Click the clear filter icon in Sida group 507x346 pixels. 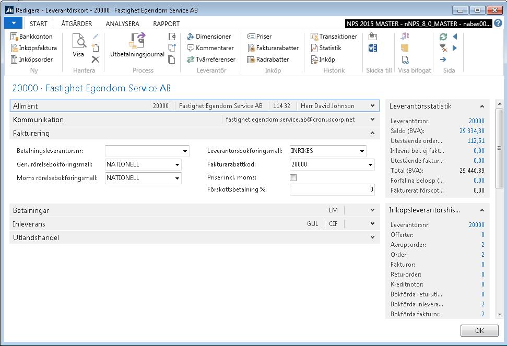coord(443,48)
